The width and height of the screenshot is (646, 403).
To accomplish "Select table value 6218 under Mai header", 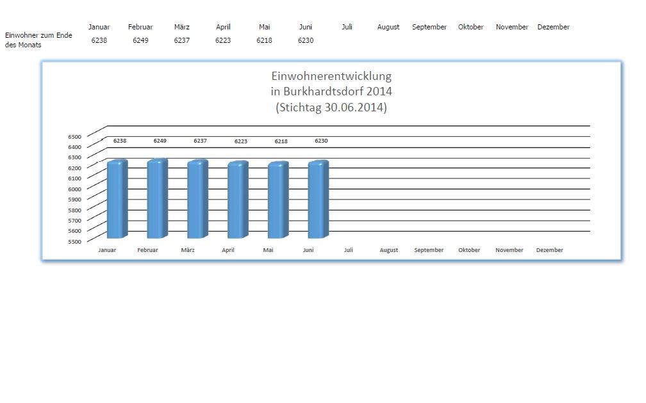I will (264, 40).
